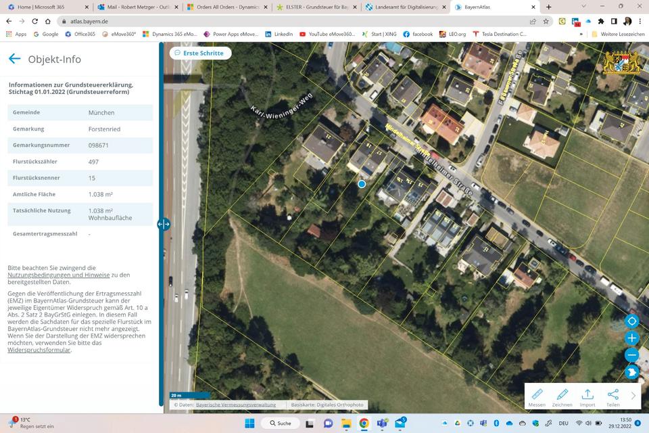Center map on my location

(632, 321)
